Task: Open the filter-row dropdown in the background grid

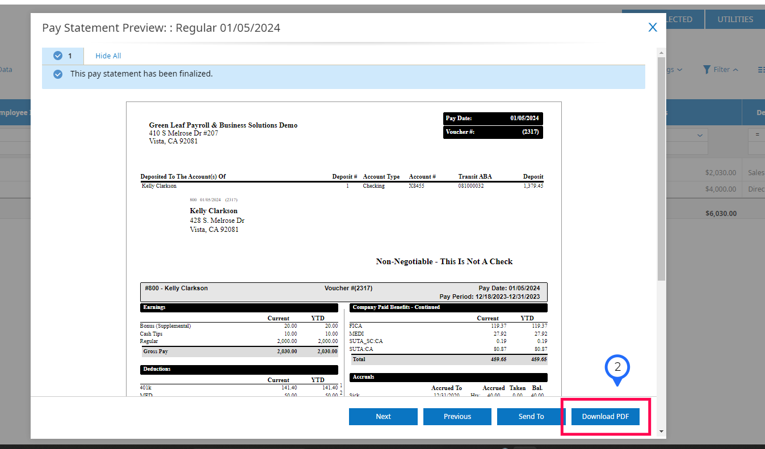Action: (x=699, y=135)
